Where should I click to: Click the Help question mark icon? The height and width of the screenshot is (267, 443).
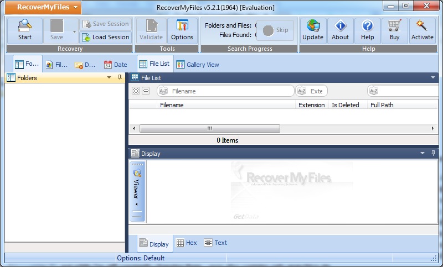point(368,26)
